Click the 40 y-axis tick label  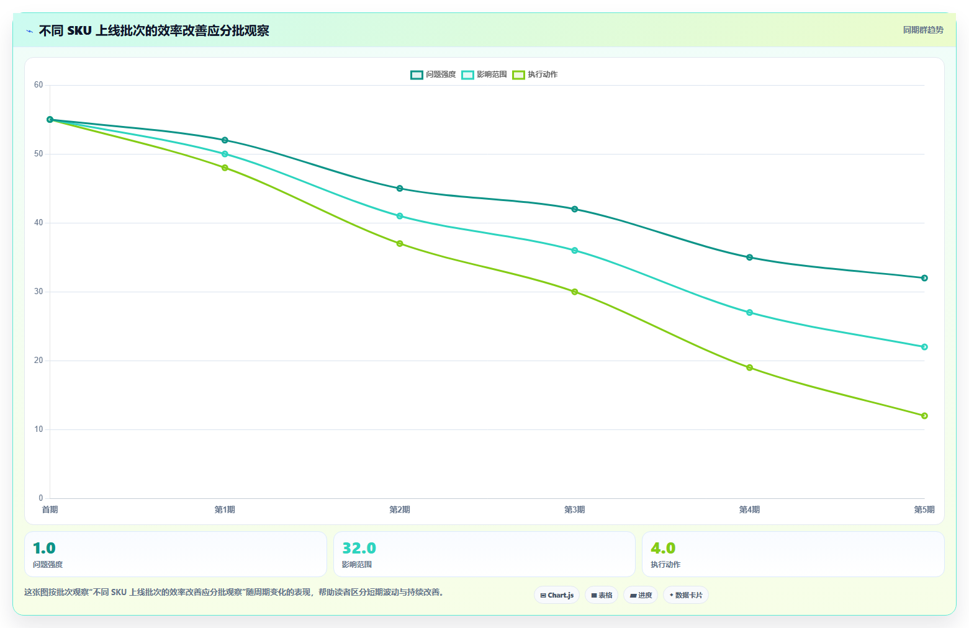pos(38,223)
